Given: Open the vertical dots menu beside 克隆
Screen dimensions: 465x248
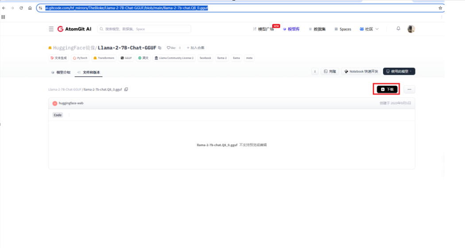Looking at the screenshot, I should 315,71.
